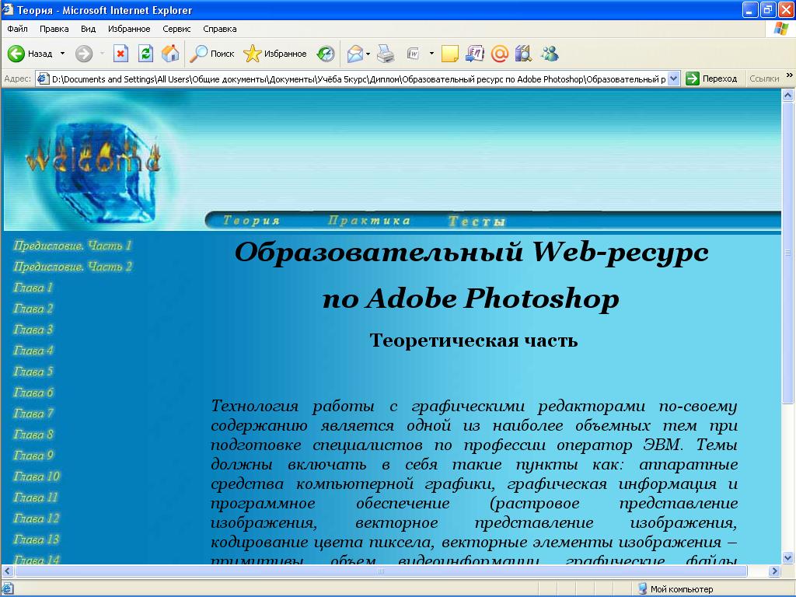Open the Глава 6 link
Image resolution: width=796 pixels, height=597 pixels.
(x=33, y=393)
